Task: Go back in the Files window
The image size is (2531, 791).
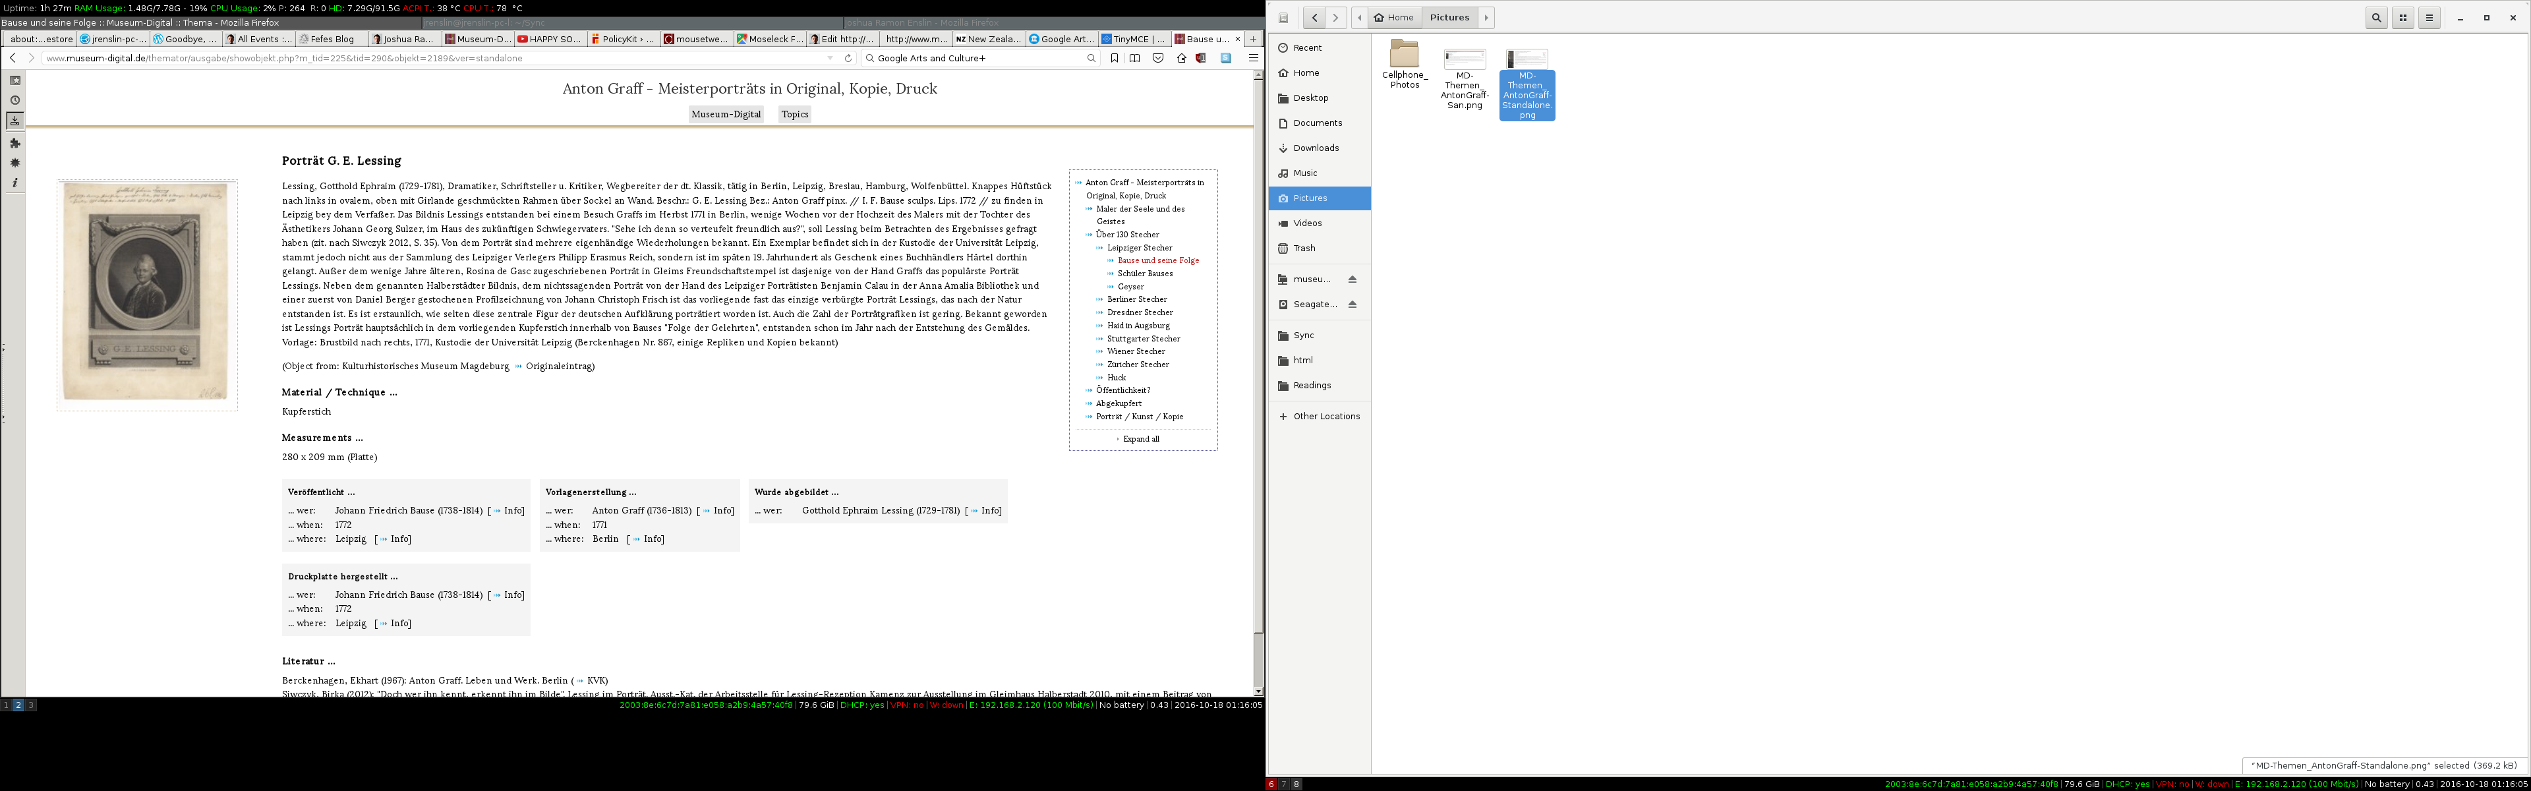Action: (1314, 18)
